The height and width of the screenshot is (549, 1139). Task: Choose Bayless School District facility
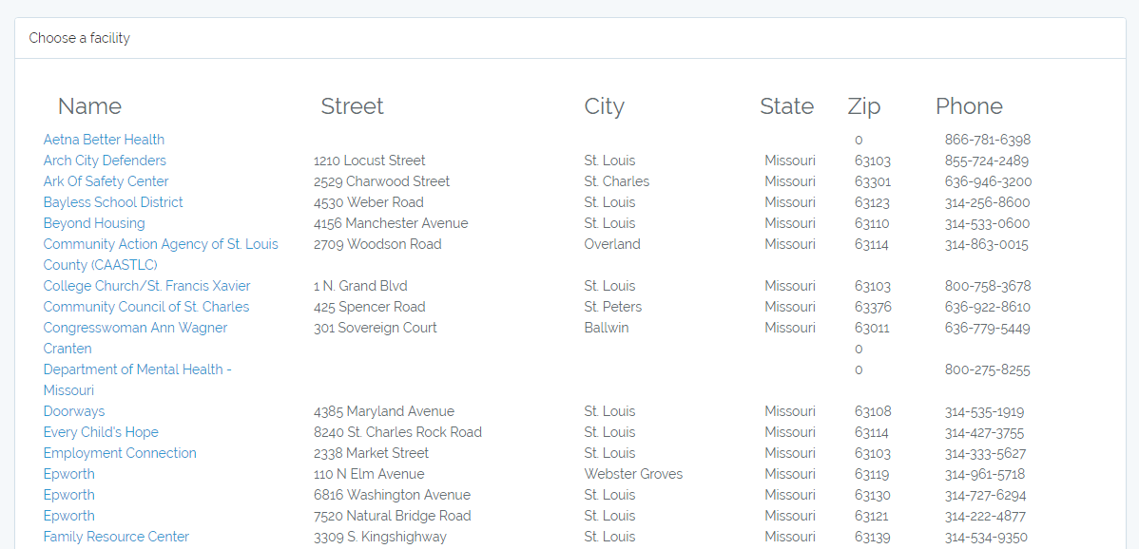[x=113, y=202]
